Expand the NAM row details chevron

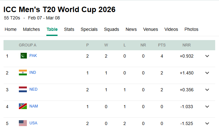(207, 107)
